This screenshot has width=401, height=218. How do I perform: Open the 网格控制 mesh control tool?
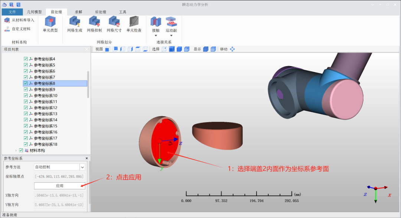pyautogui.click(x=94, y=24)
